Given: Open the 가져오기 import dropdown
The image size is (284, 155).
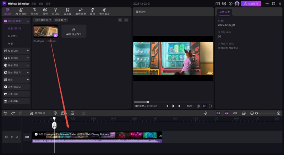Looking at the screenshot, I should 43,20.
